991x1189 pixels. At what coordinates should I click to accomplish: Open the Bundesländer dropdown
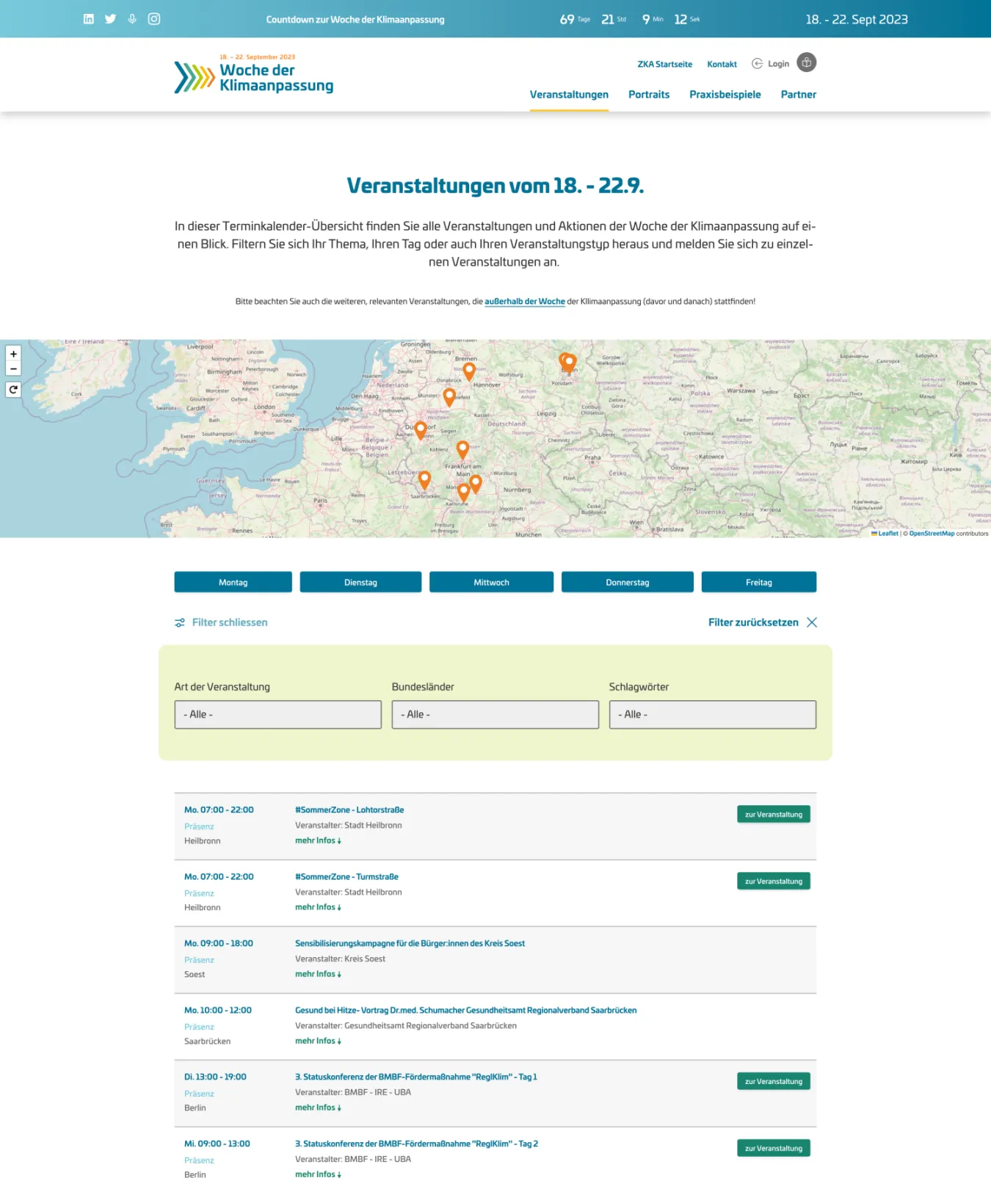(495, 715)
